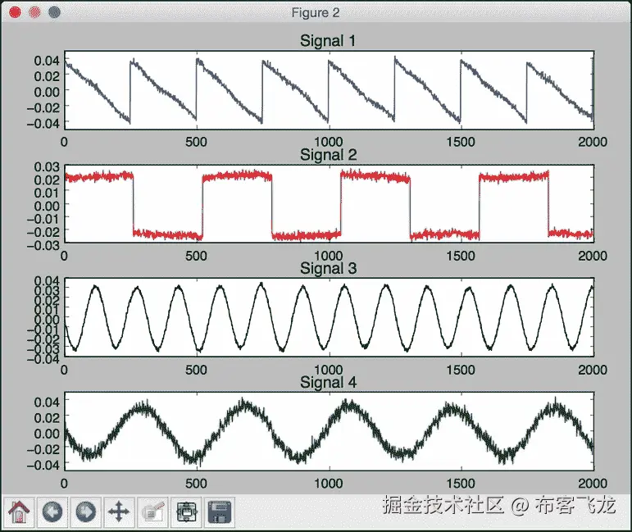This screenshot has width=632, height=532.
Task: Click the Signal 1 plot title
Action: [328, 41]
